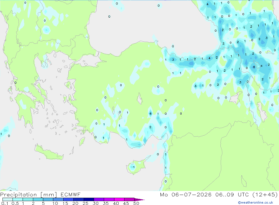Select the legend label '0.5'

click(x=15, y=203)
